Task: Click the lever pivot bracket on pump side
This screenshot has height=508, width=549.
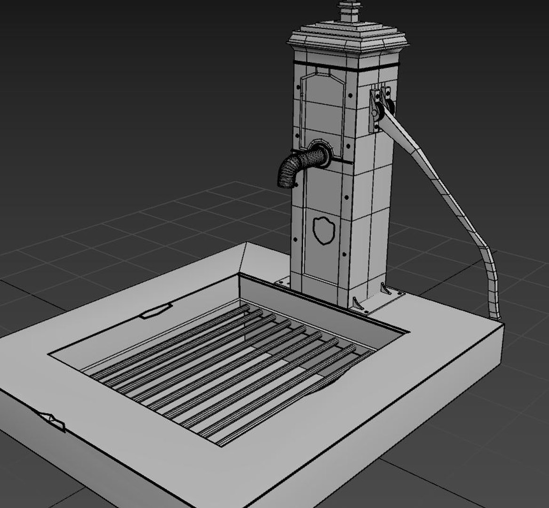Action: tap(381, 109)
